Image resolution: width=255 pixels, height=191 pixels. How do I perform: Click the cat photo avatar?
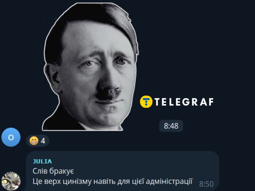pos(11,181)
